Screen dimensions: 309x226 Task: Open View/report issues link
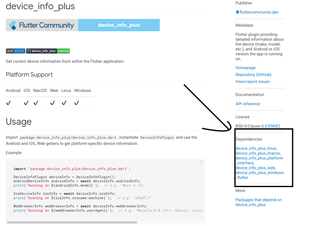[x=253, y=81]
